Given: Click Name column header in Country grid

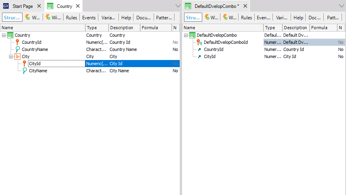Looking at the screenshot, I should pos(43,28).
